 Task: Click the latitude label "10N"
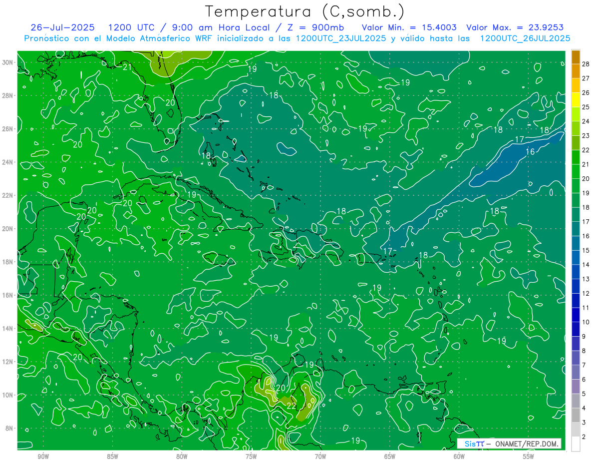(8, 395)
